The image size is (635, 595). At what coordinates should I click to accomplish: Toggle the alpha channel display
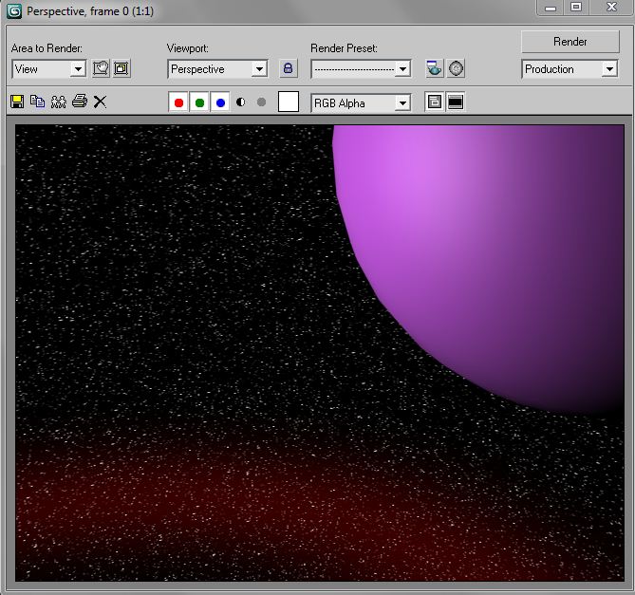tap(240, 102)
